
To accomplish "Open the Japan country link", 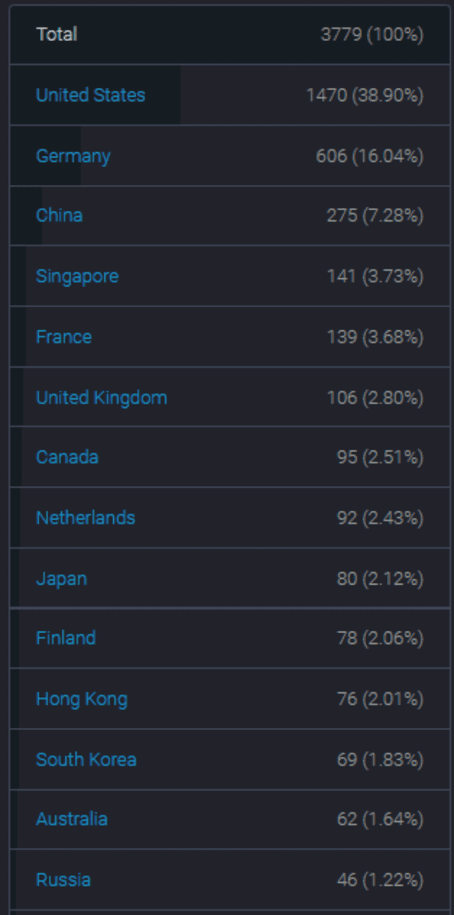I will pyautogui.click(x=61, y=578).
